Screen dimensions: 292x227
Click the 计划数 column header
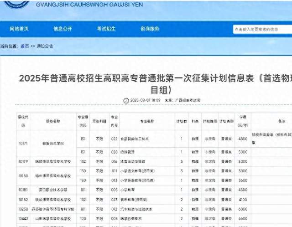(x=182, y=121)
